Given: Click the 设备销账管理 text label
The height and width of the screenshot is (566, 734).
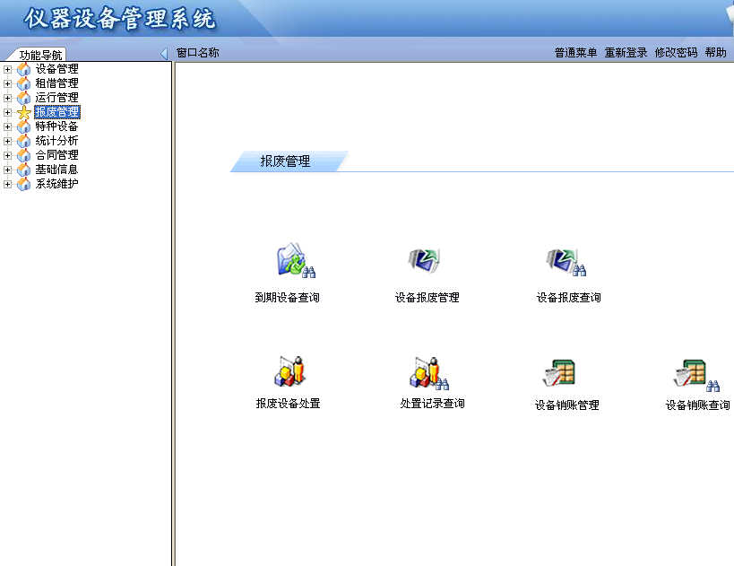Looking at the screenshot, I should tap(567, 405).
